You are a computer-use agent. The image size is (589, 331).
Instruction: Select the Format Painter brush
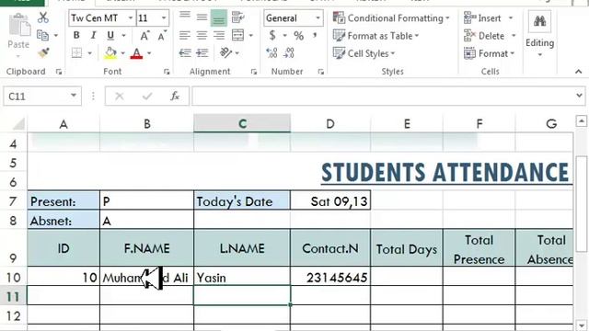[x=43, y=52]
